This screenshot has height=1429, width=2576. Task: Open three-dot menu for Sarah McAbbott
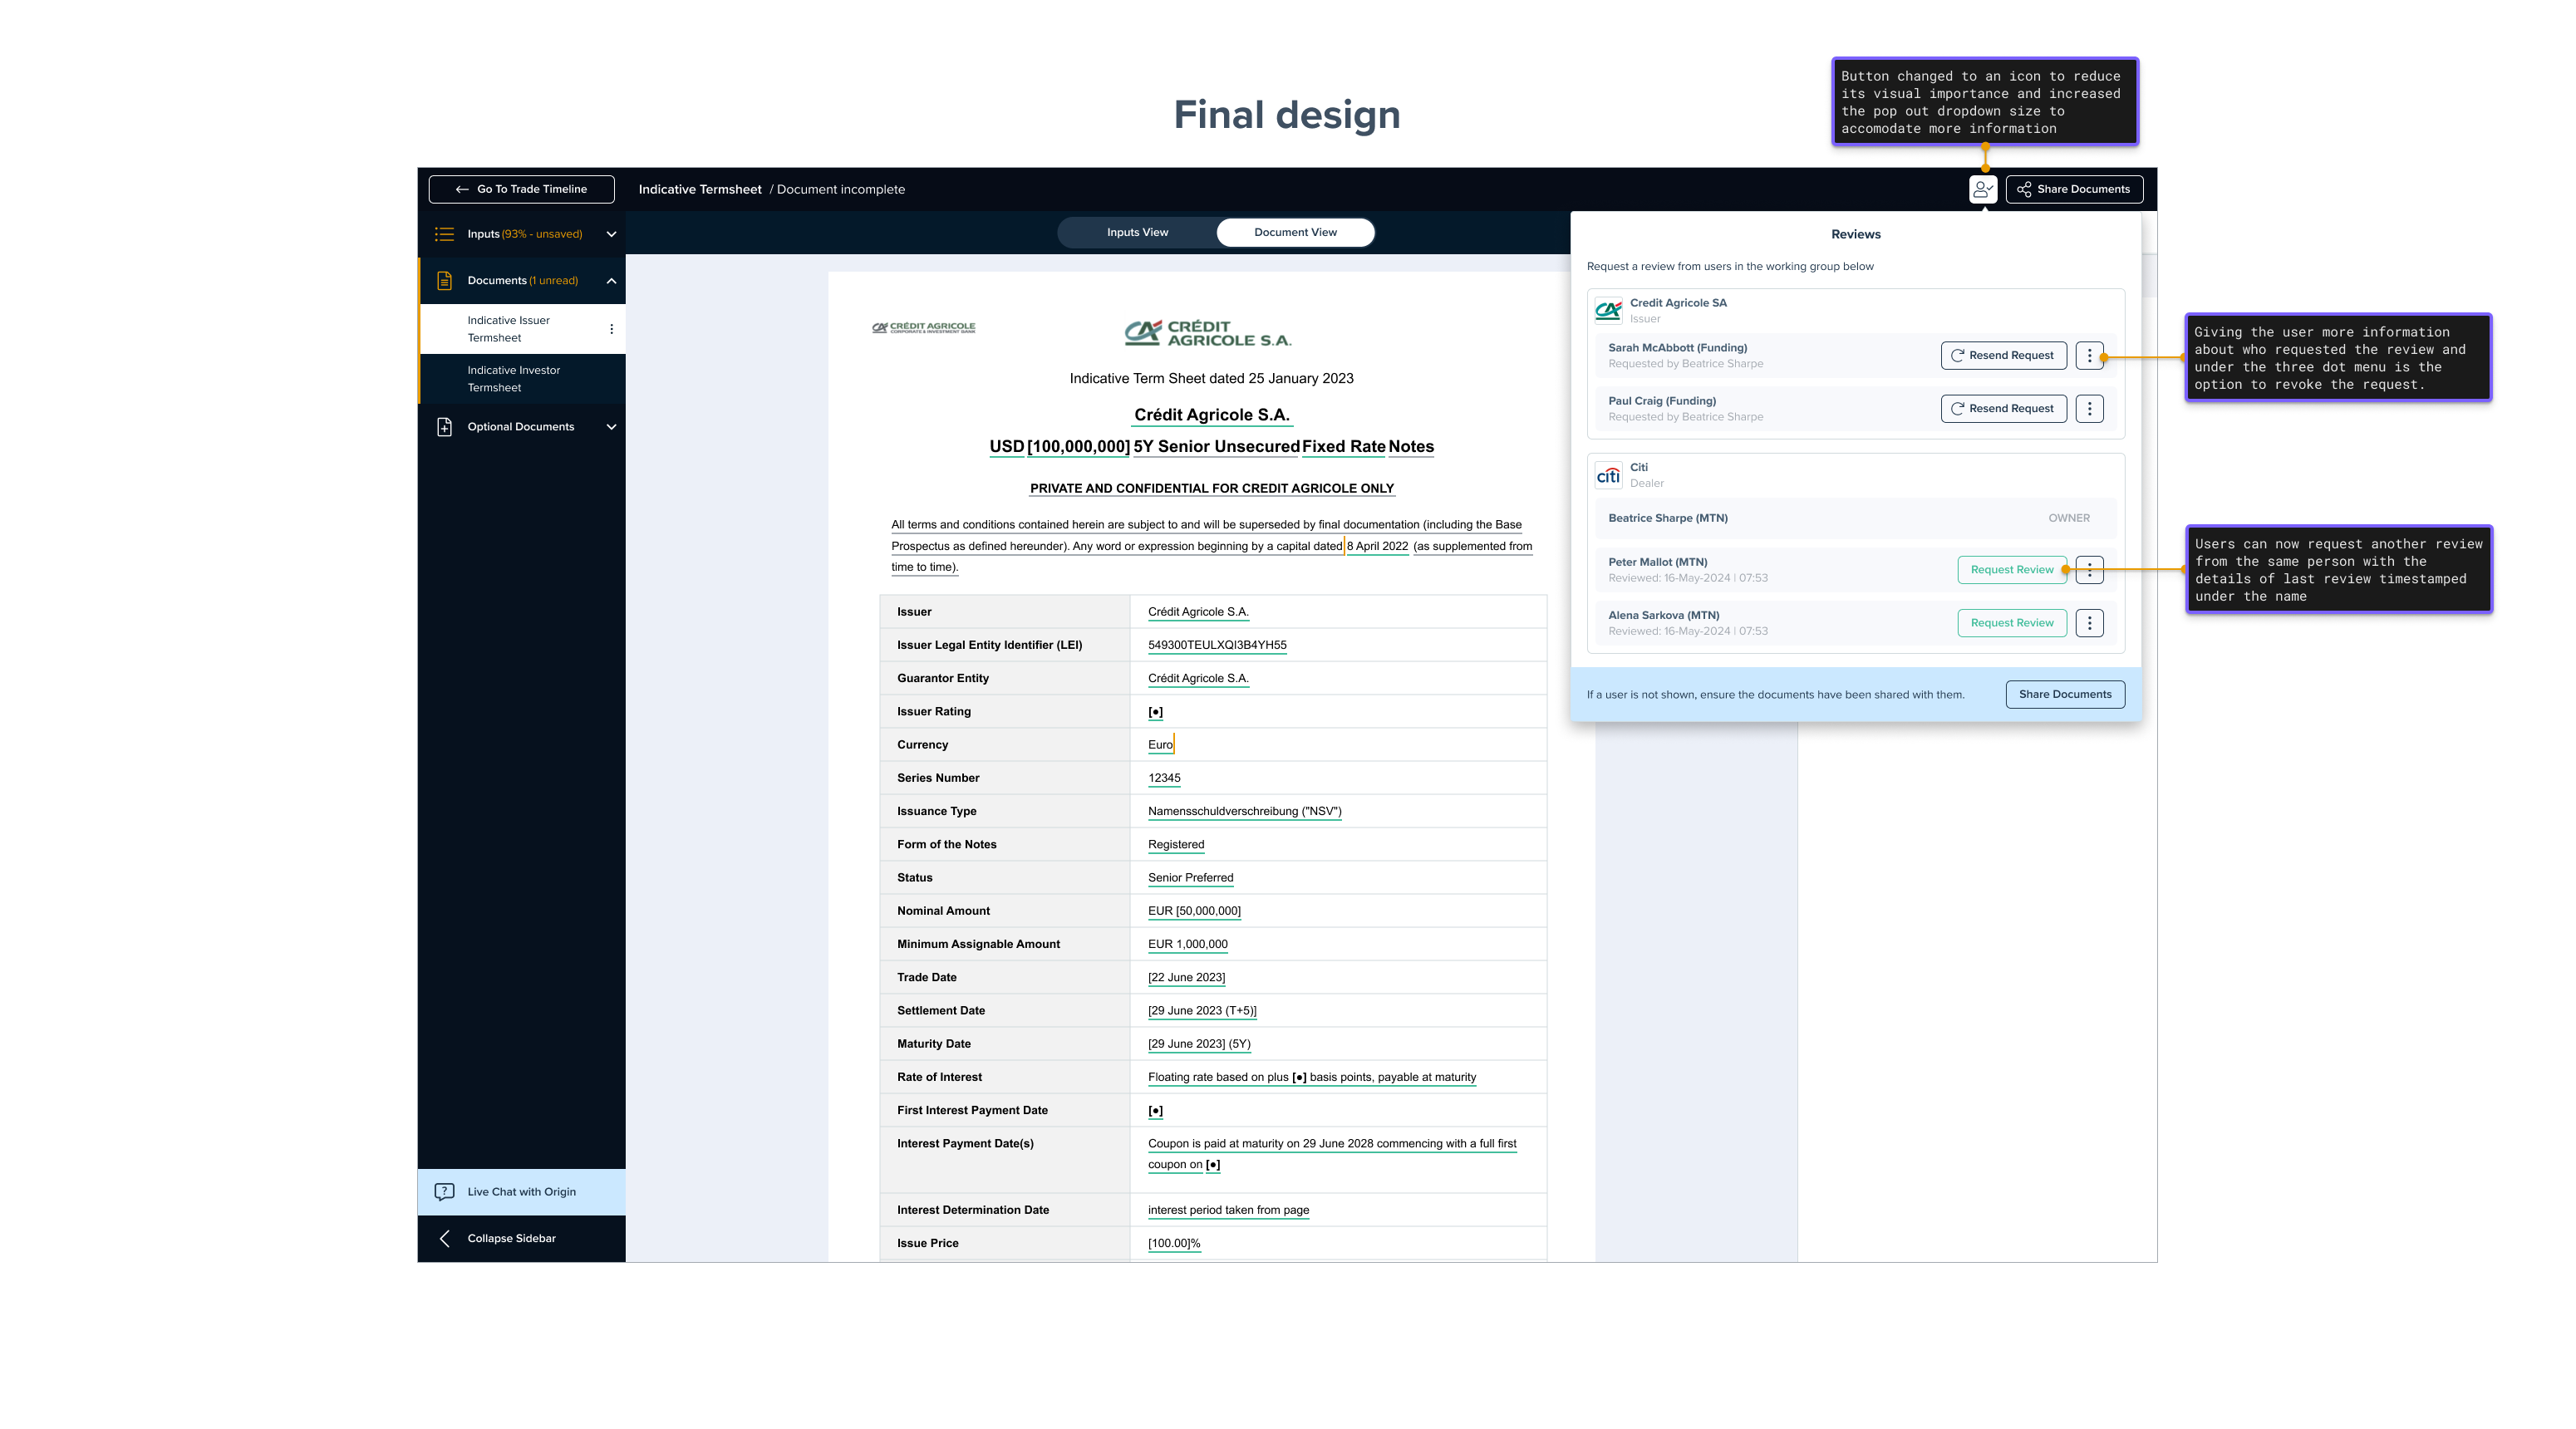2089,355
